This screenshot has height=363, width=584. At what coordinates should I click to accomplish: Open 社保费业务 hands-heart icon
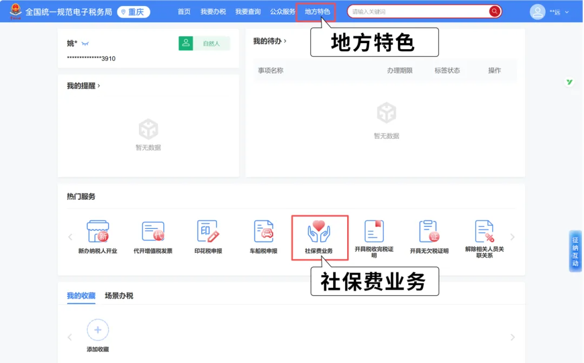(x=319, y=232)
